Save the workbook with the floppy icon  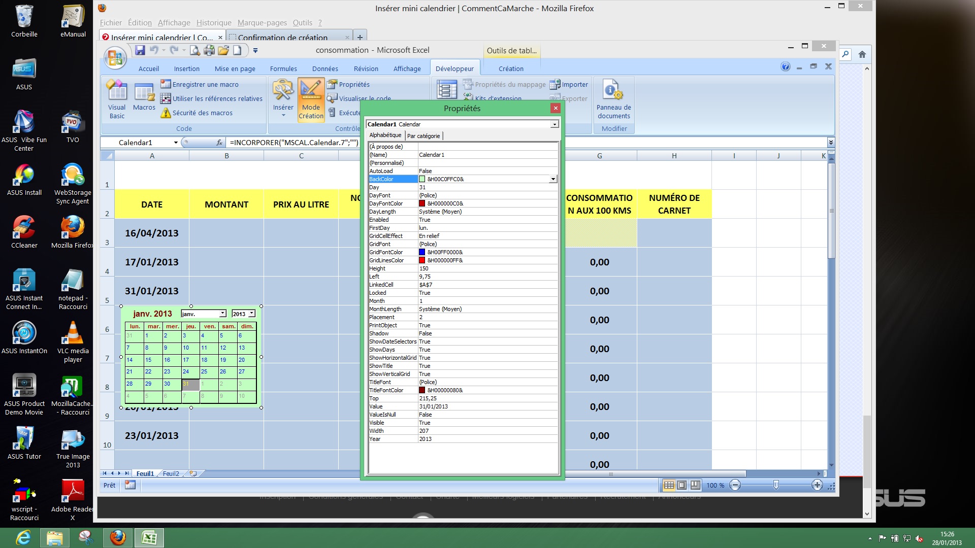pyautogui.click(x=140, y=50)
